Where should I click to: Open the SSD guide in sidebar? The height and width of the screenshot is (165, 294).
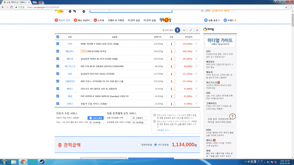pyautogui.click(x=220, y=96)
